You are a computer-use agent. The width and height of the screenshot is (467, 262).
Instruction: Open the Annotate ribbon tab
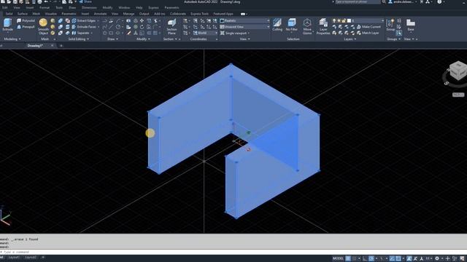pyautogui.click(x=100, y=14)
